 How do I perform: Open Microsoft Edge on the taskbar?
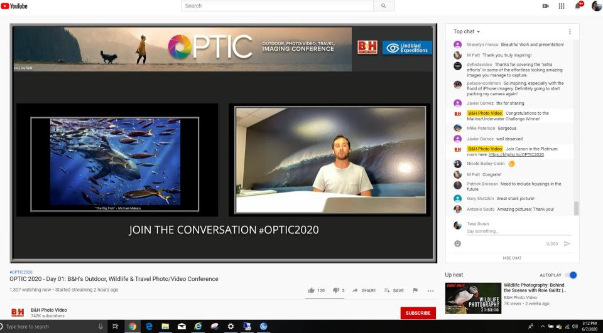click(x=149, y=327)
